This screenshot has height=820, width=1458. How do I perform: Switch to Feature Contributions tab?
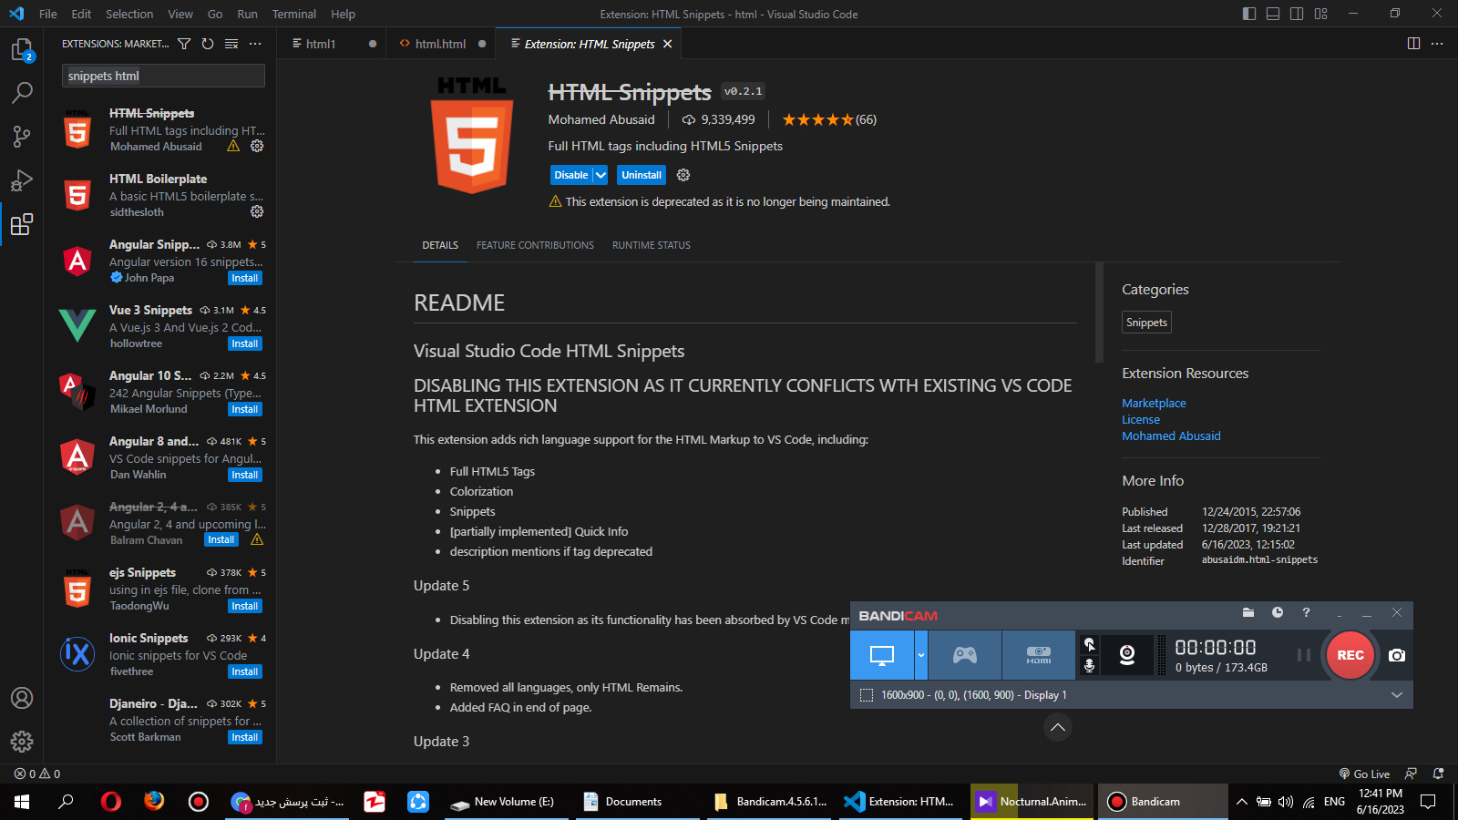535,245
